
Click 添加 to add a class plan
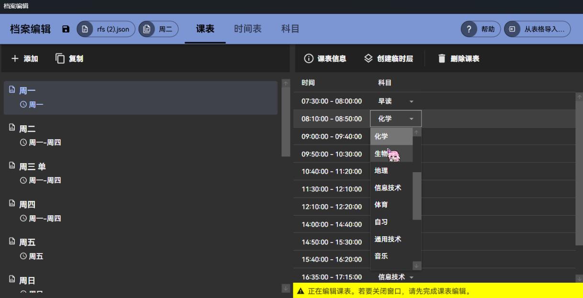25,58
